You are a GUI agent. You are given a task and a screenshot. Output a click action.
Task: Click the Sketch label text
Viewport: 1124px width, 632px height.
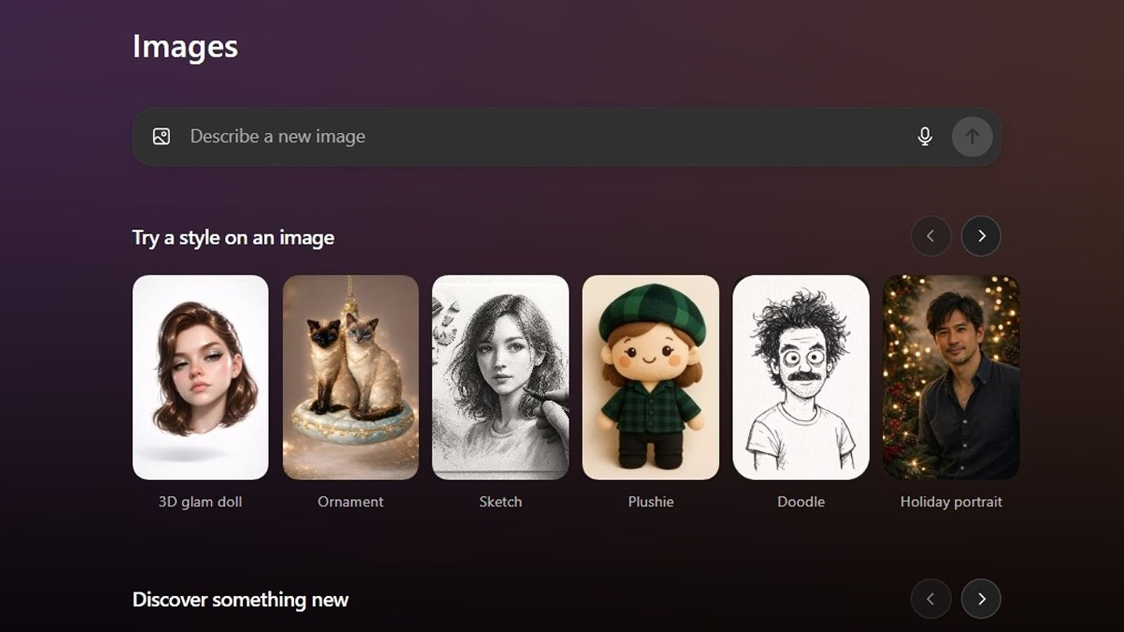(x=500, y=501)
